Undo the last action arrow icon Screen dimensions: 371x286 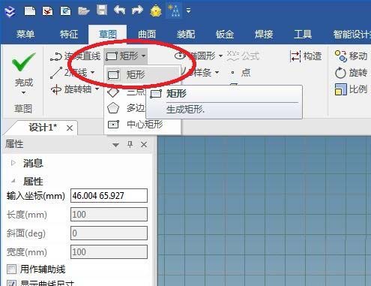click(x=120, y=11)
